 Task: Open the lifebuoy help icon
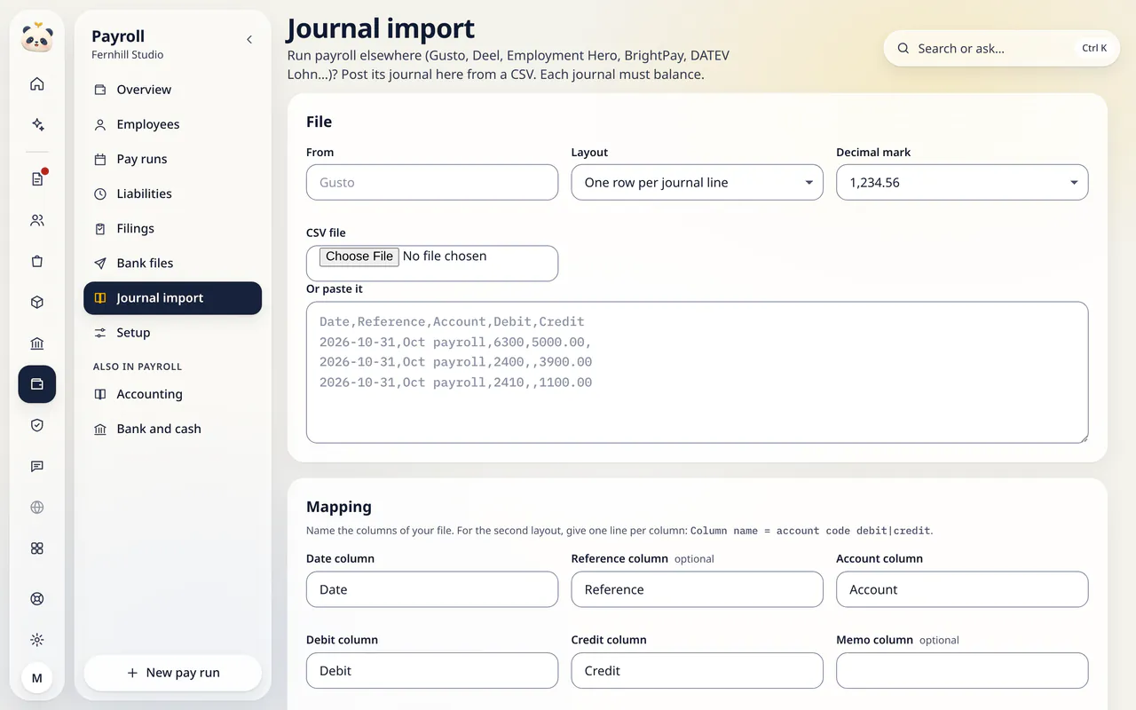click(37, 598)
